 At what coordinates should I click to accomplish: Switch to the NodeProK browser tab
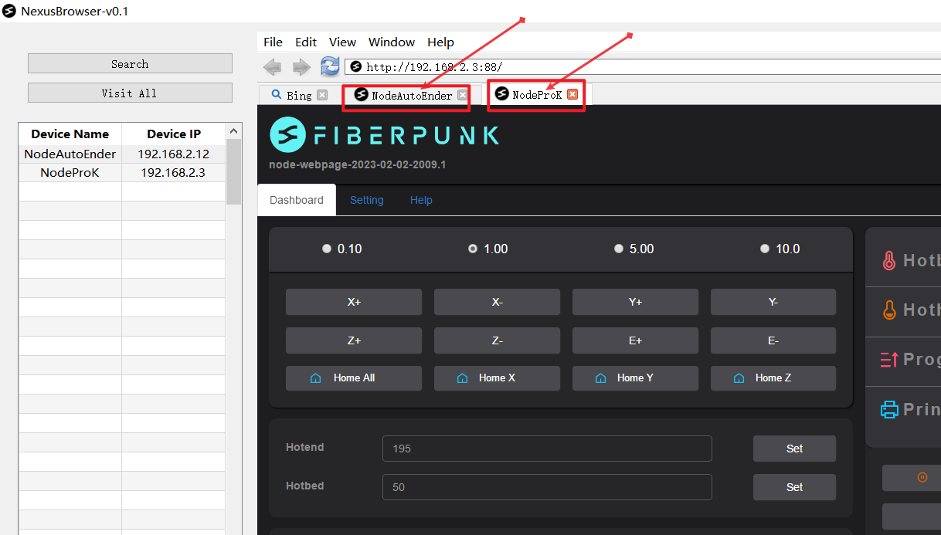pyautogui.click(x=536, y=94)
